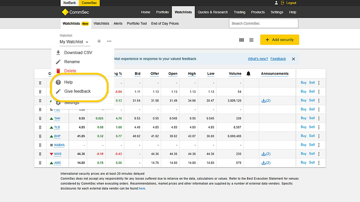
Task: Open the kebab menu for the AMC row
Action: pos(319,163)
